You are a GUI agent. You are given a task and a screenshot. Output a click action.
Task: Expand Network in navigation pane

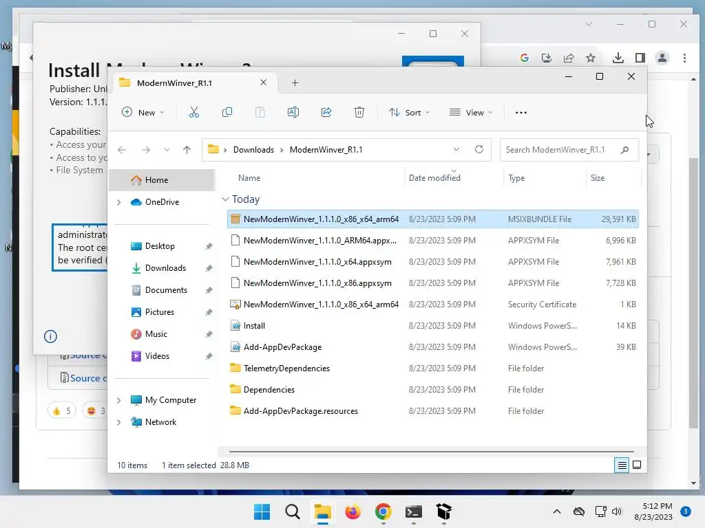[x=118, y=422]
